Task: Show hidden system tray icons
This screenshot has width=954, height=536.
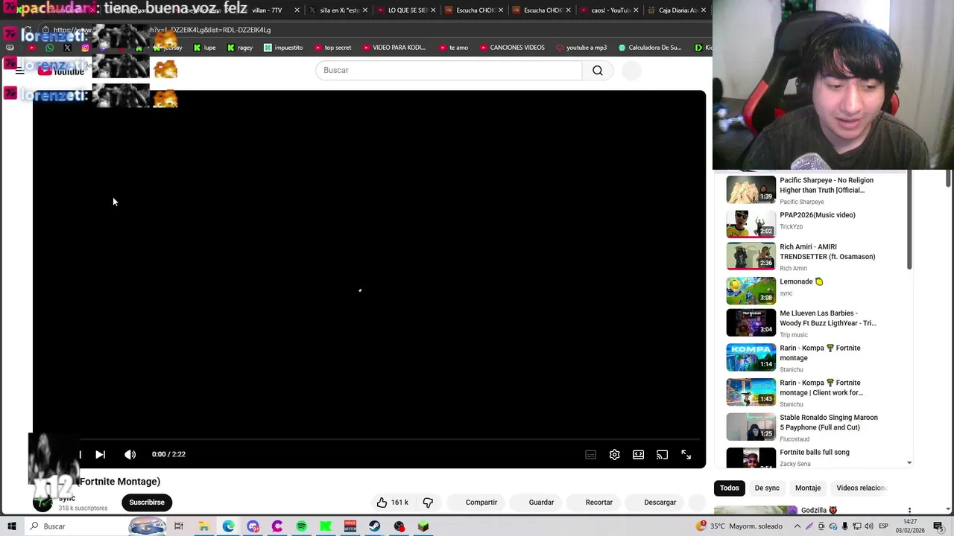Action: [x=797, y=526]
